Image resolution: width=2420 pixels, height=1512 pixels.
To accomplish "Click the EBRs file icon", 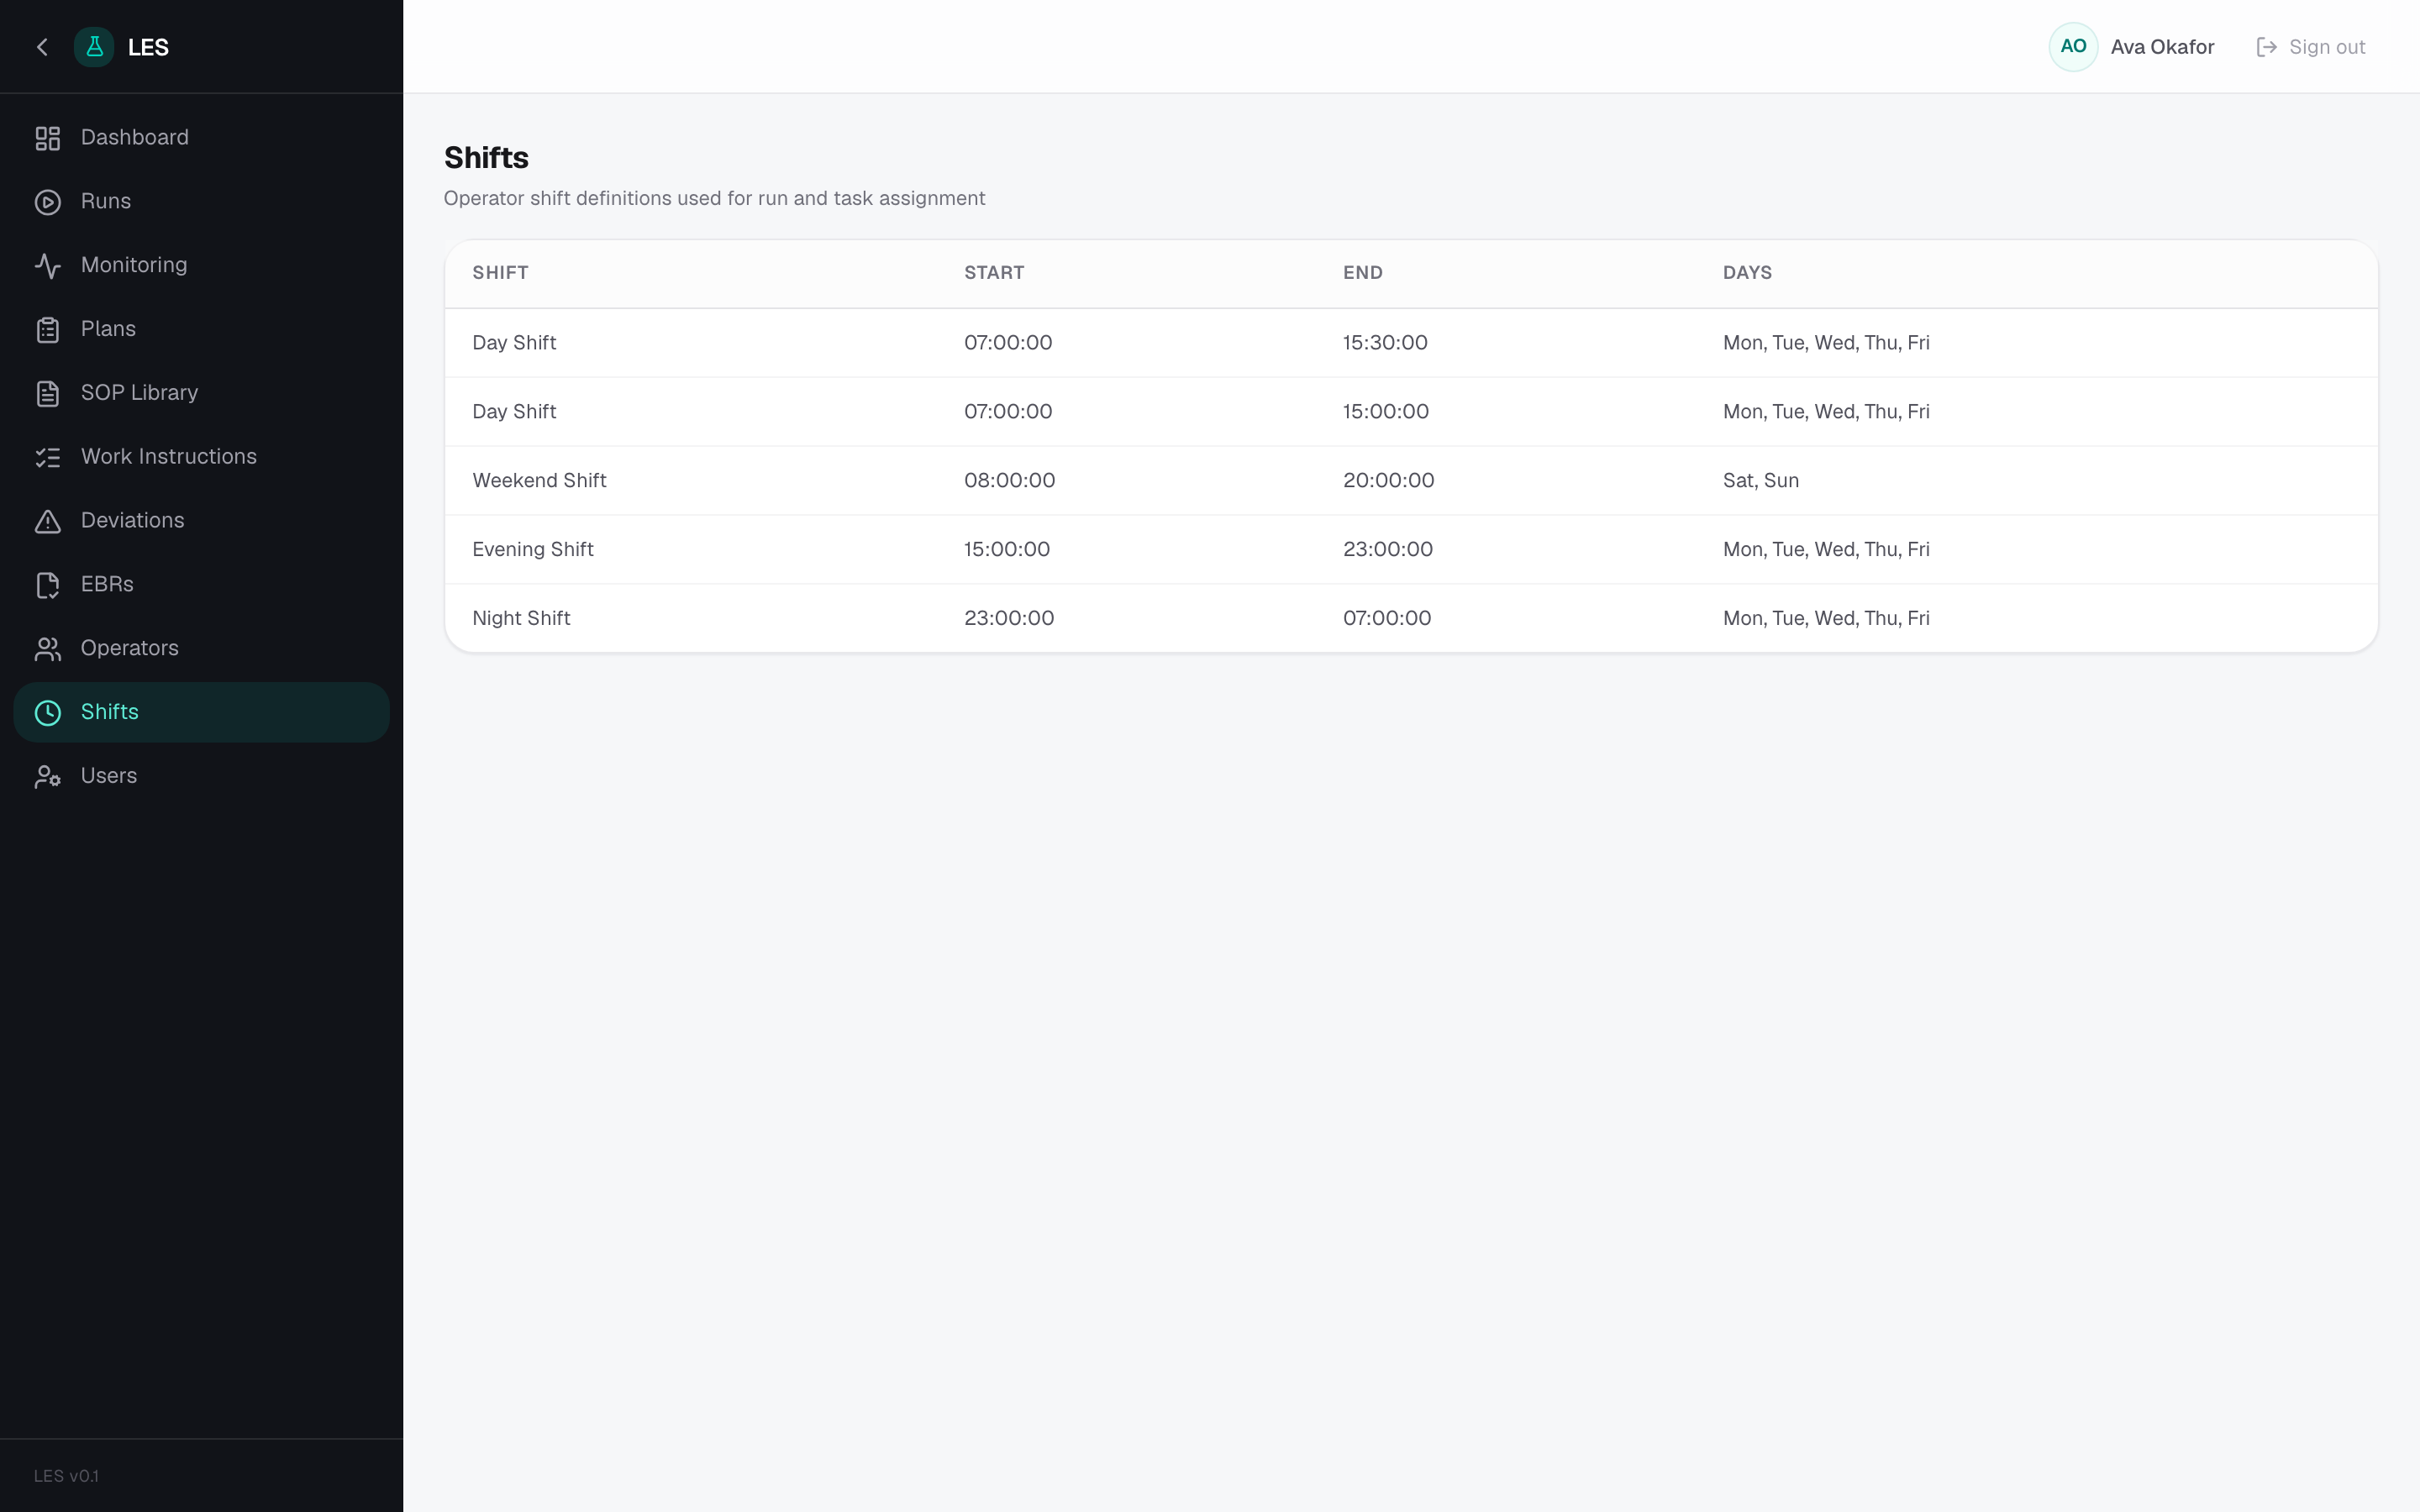I will coord(48,585).
